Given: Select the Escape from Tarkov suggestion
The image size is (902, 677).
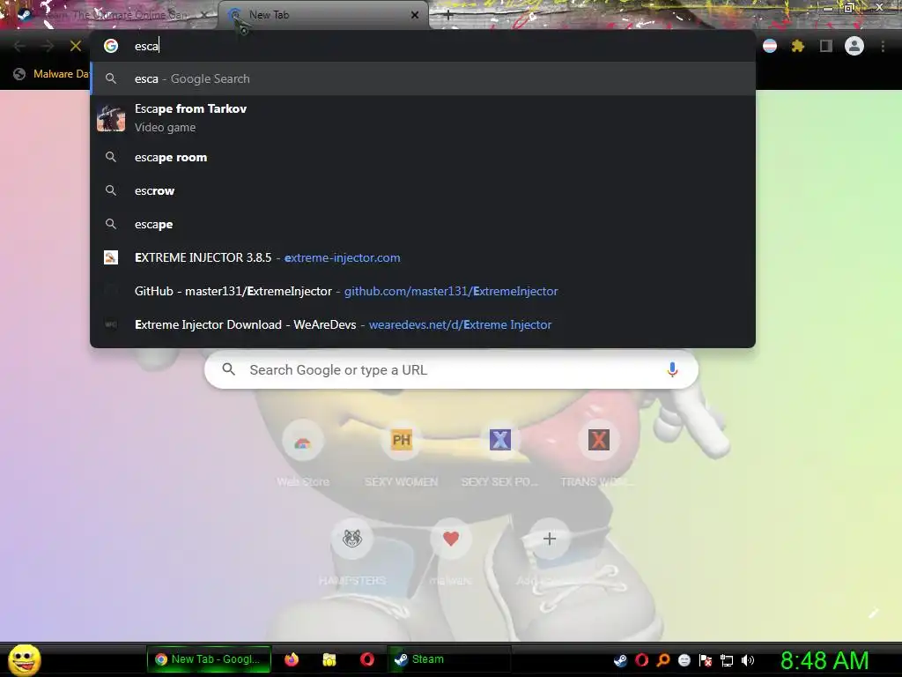Looking at the screenshot, I should [x=423, y=118].
